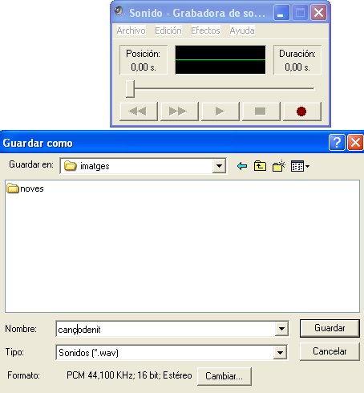Click the Cancelar button
The width and height of the screenshot is (364, 393).
pyautogui.click(x=330, y=351)
